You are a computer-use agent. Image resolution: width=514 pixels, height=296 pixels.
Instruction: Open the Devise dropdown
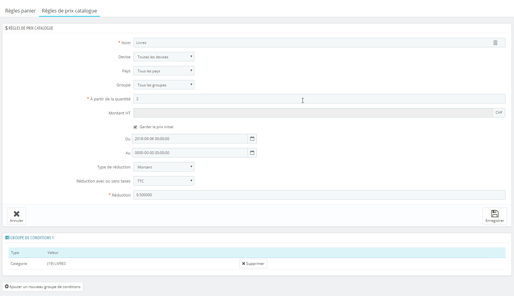point(164,57)
